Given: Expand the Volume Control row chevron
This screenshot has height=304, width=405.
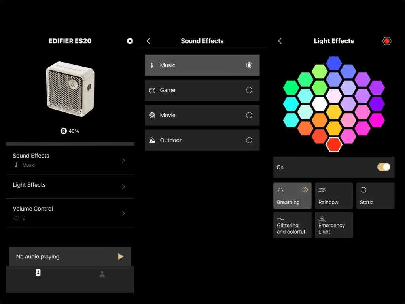Looking at the screenshot, I should (123, 213).
